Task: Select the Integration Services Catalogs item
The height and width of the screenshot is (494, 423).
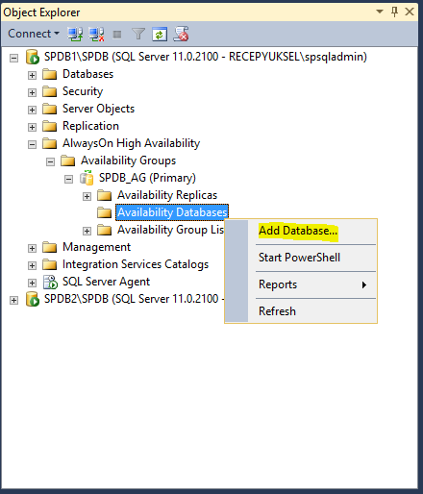Action: point(136,264)
